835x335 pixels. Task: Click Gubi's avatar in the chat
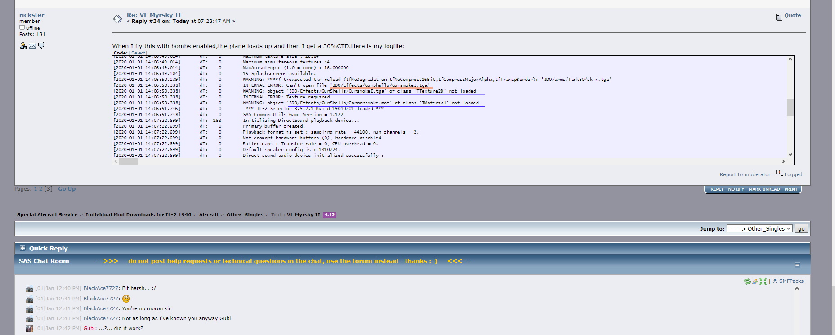30,329
